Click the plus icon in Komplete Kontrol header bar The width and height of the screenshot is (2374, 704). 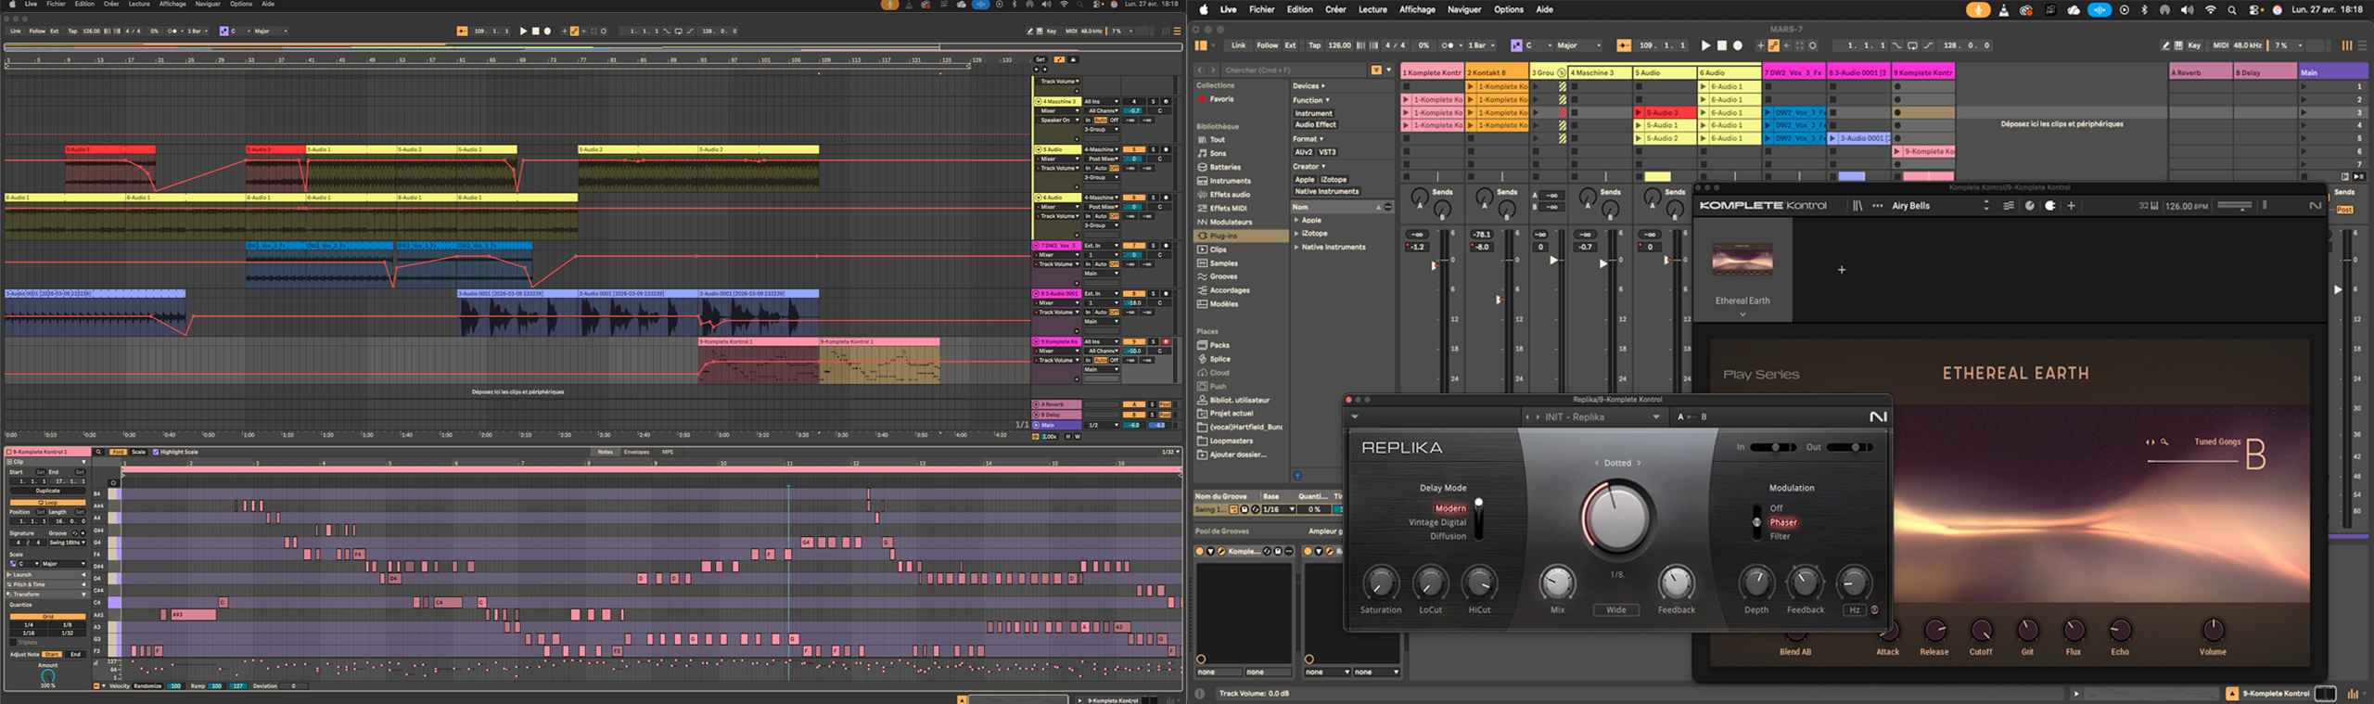click(x=2072, y=206)
